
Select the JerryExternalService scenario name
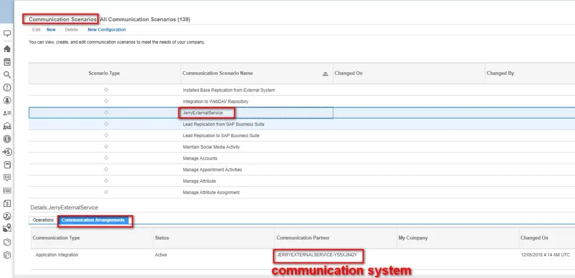click(x=203, y=113)
